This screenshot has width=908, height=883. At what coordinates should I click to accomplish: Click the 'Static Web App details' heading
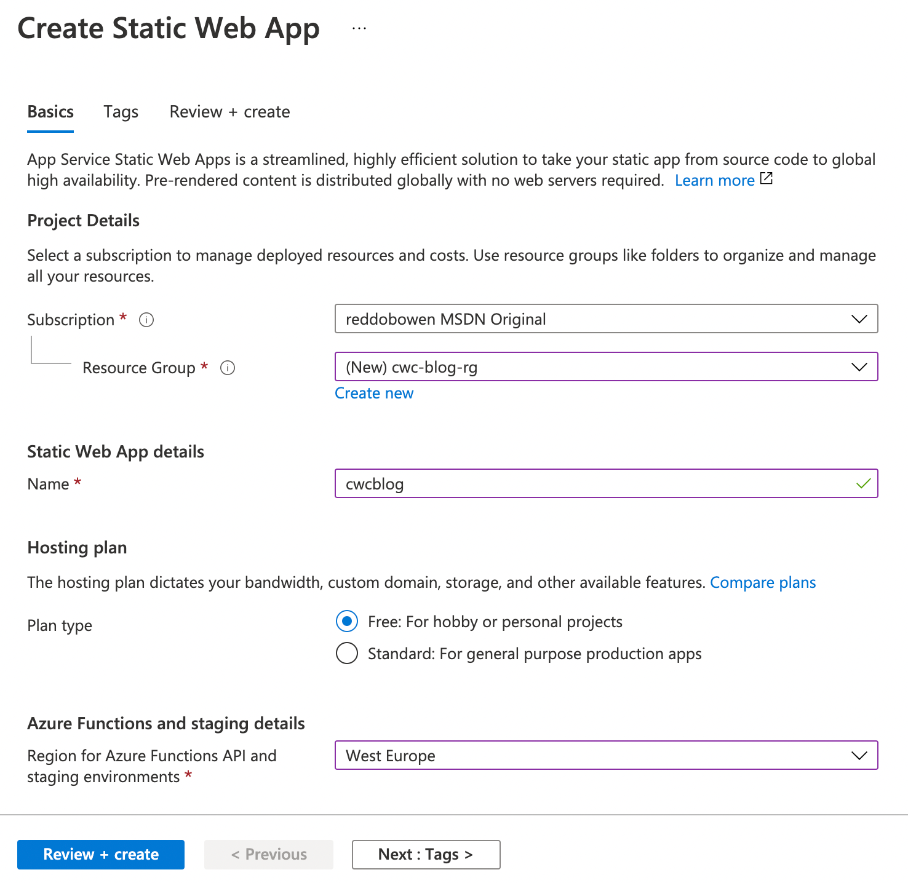[116, 451]
